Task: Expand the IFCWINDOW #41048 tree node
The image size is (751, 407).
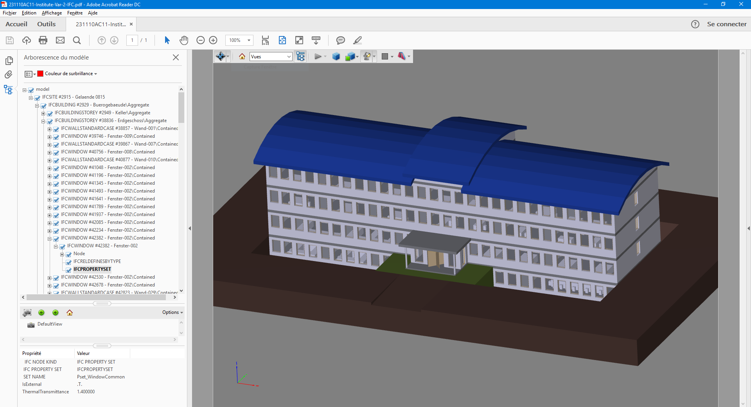Action: 50,168
